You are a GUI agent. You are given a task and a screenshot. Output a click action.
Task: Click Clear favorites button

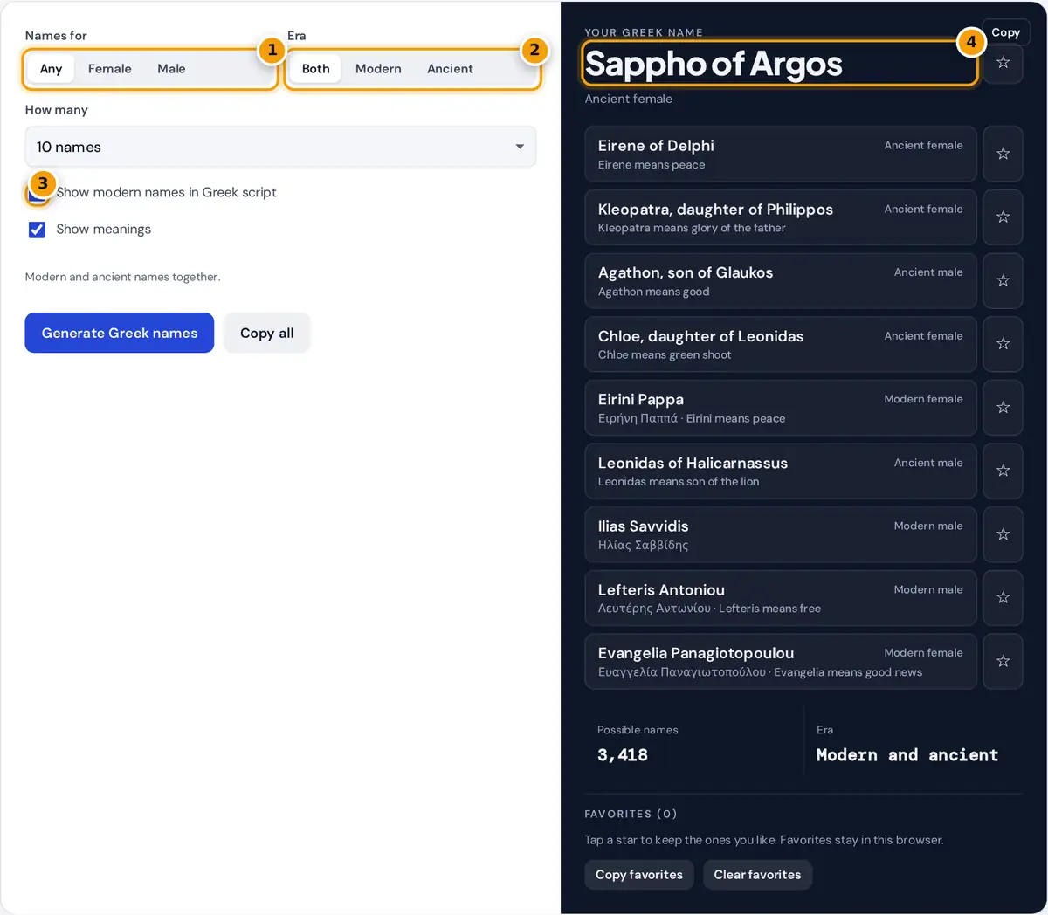pos(757,875)
